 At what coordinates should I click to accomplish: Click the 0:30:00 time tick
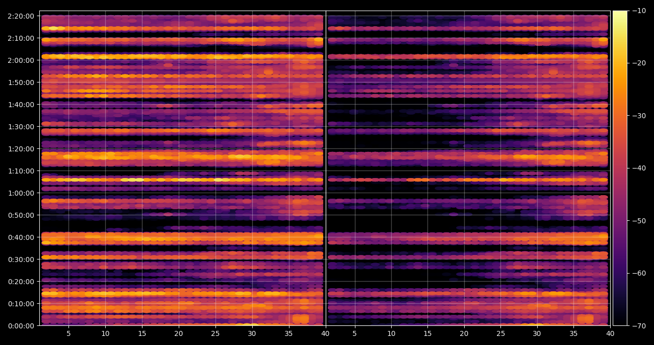(21, 260)
